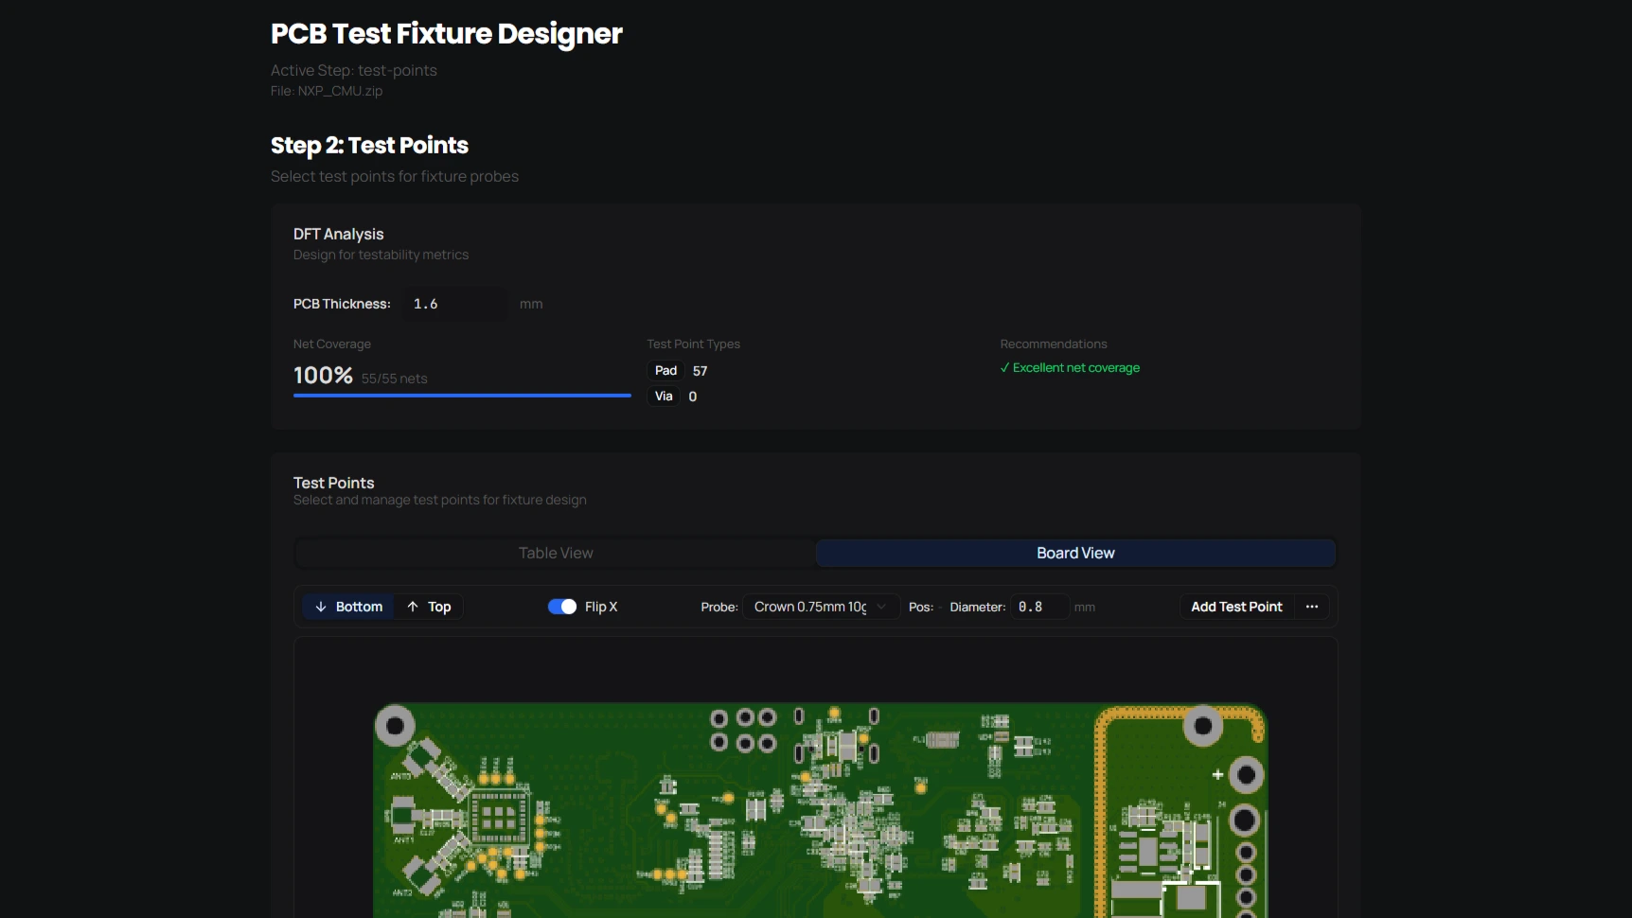
Task: Select the Board View tab
Action: coord(1075,553)
